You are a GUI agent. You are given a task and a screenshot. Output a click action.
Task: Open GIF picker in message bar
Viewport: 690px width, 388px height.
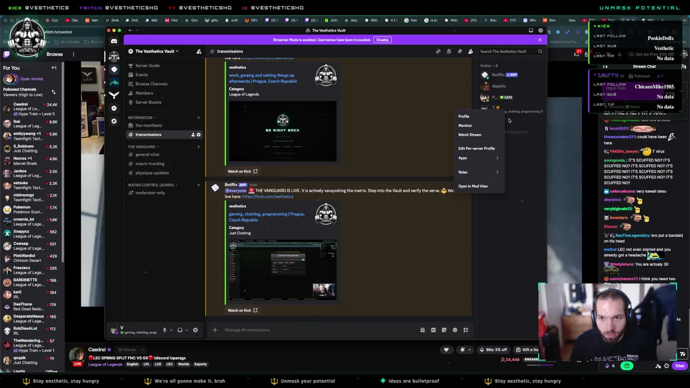(433, 330)
